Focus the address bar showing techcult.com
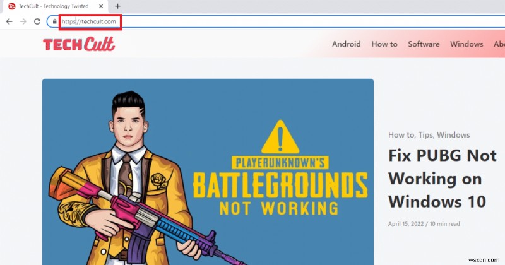 pos(277,21)
